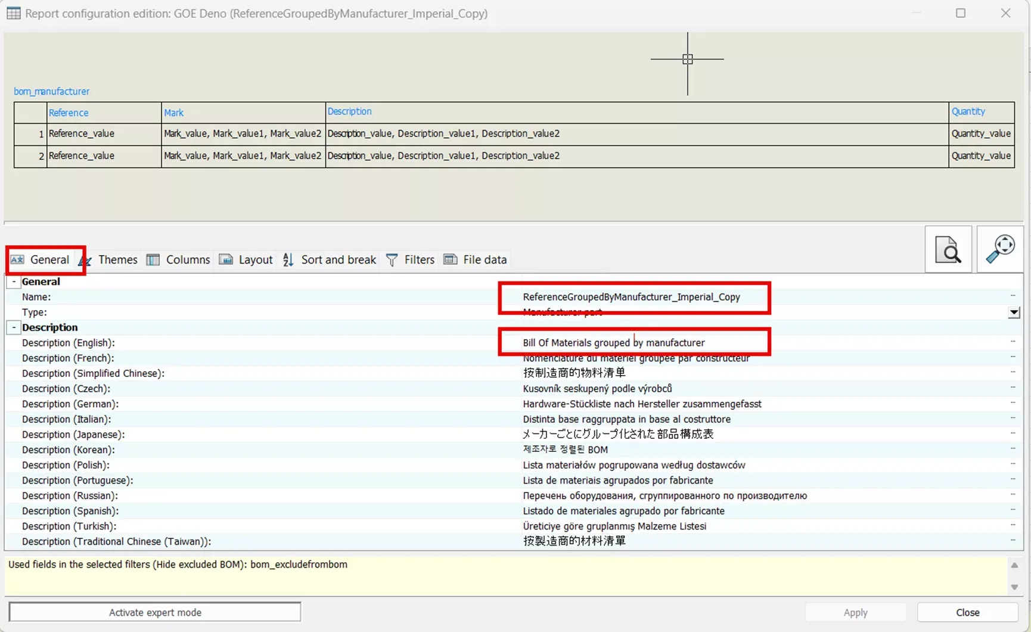Image resolution: width=1031 pixels, height=632 pixels.
Task: Click scroll down arrow in info panel
Action: [1014, 587]
